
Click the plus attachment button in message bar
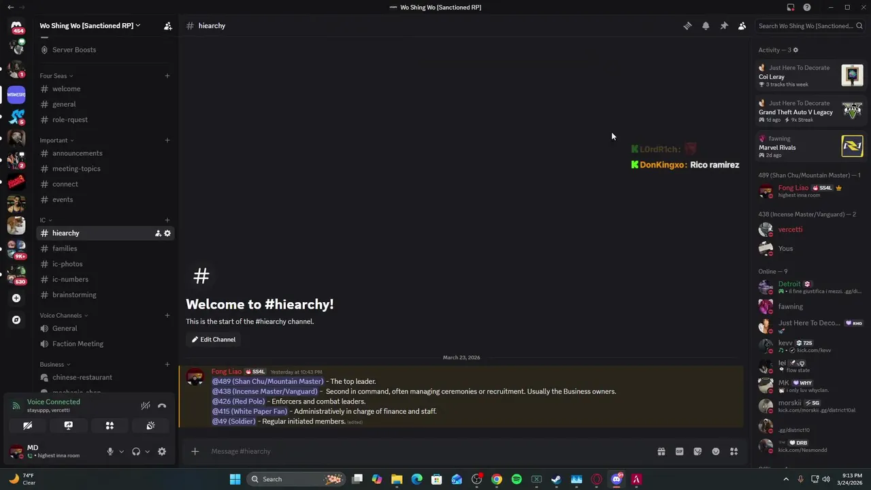point(195,451)
